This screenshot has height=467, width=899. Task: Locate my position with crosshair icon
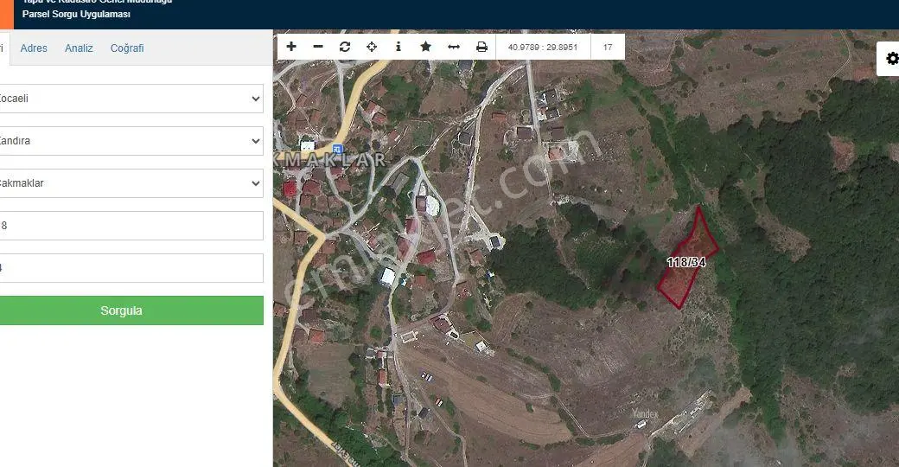(372, 47)
